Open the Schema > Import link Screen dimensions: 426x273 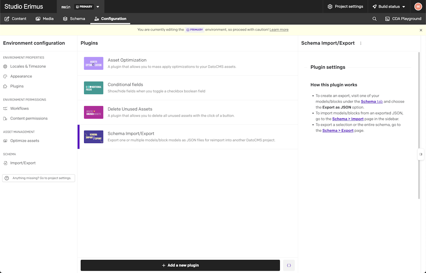pyautogui.click(x=348, y=119)
